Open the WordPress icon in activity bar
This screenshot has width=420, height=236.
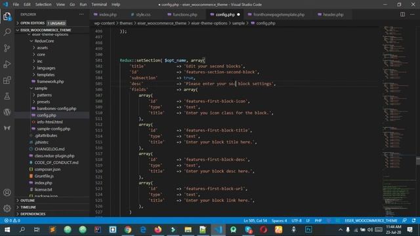click(7, 112)
